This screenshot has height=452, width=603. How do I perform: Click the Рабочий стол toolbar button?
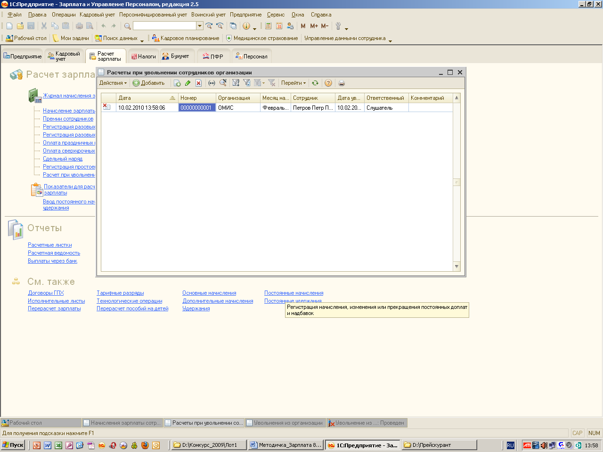coord(26,38)
